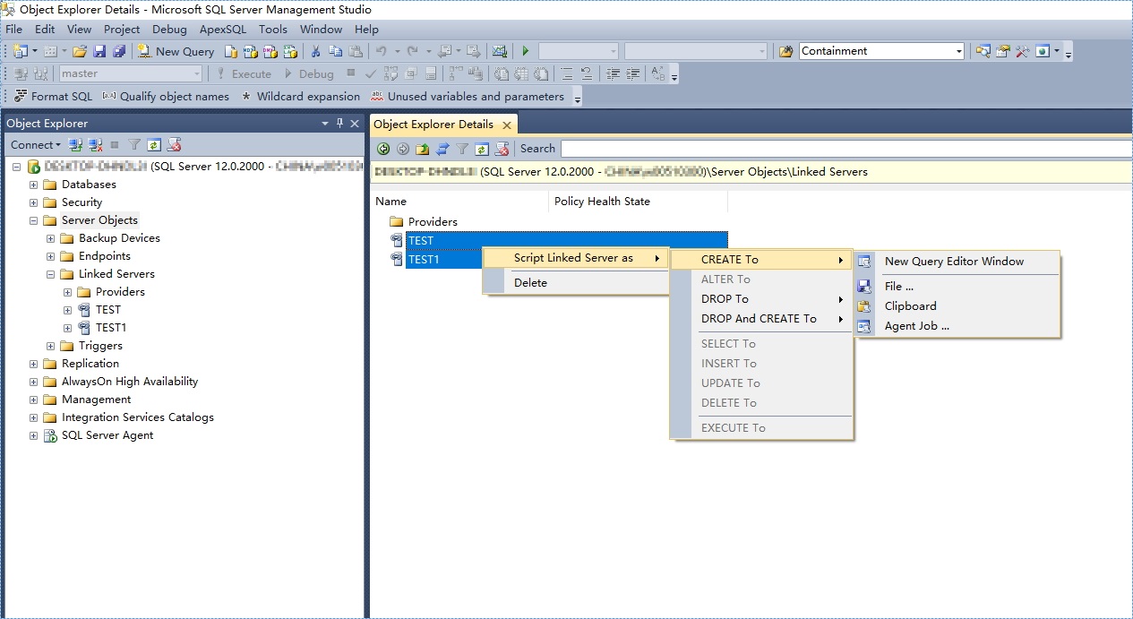Open the ApexSQL menu

pos(222,29)
